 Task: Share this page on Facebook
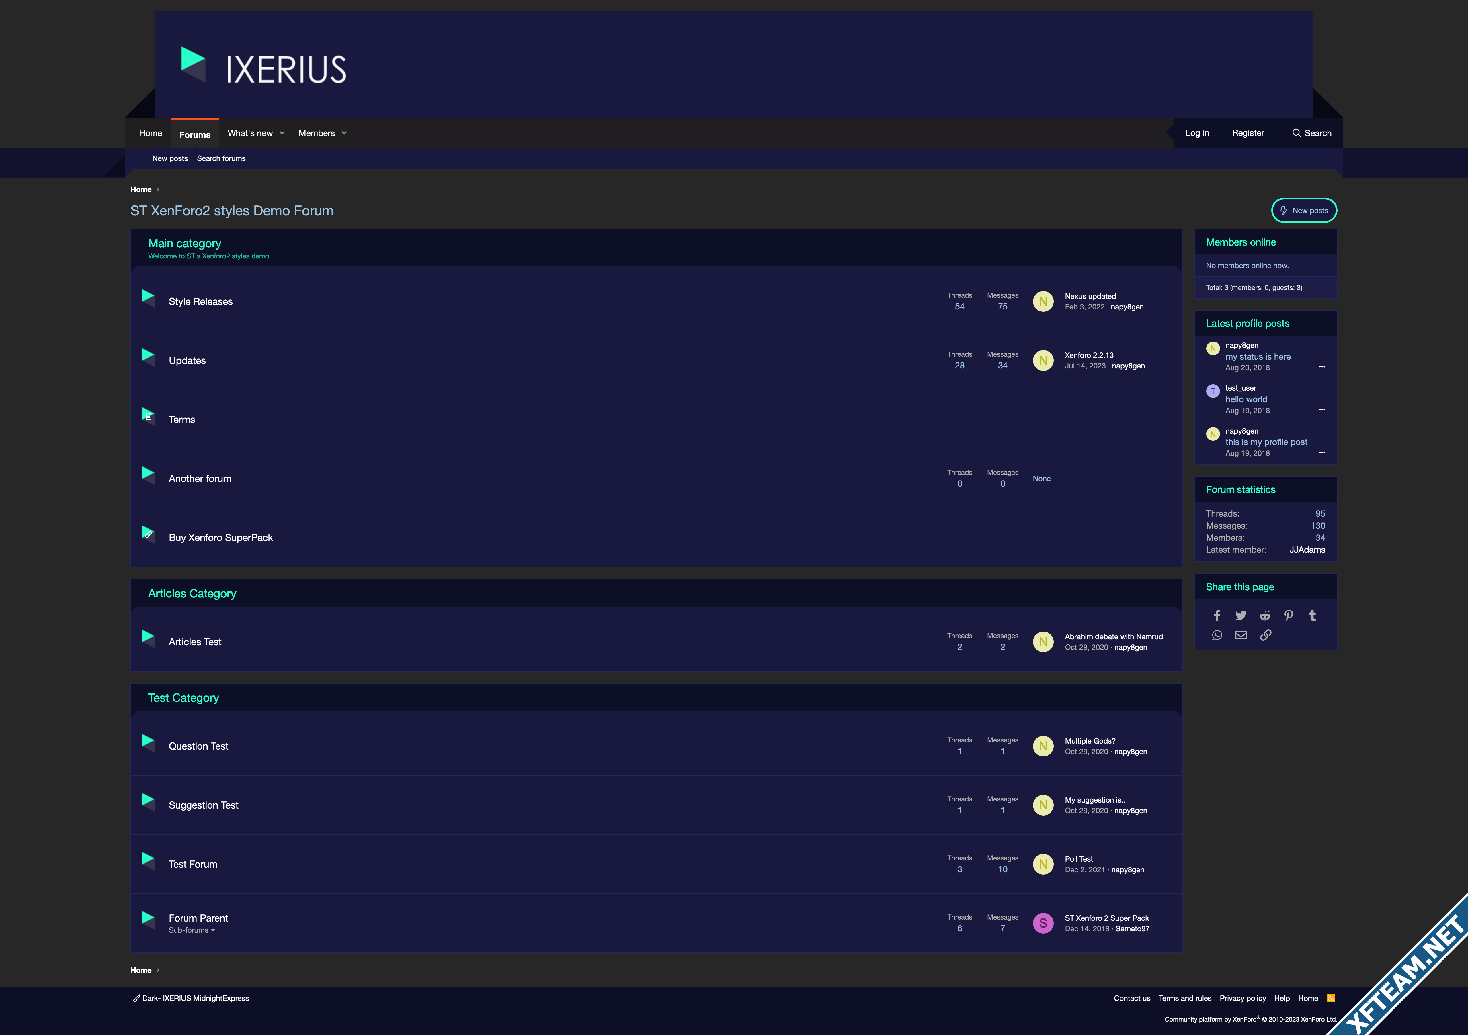tap(1217, 615)
